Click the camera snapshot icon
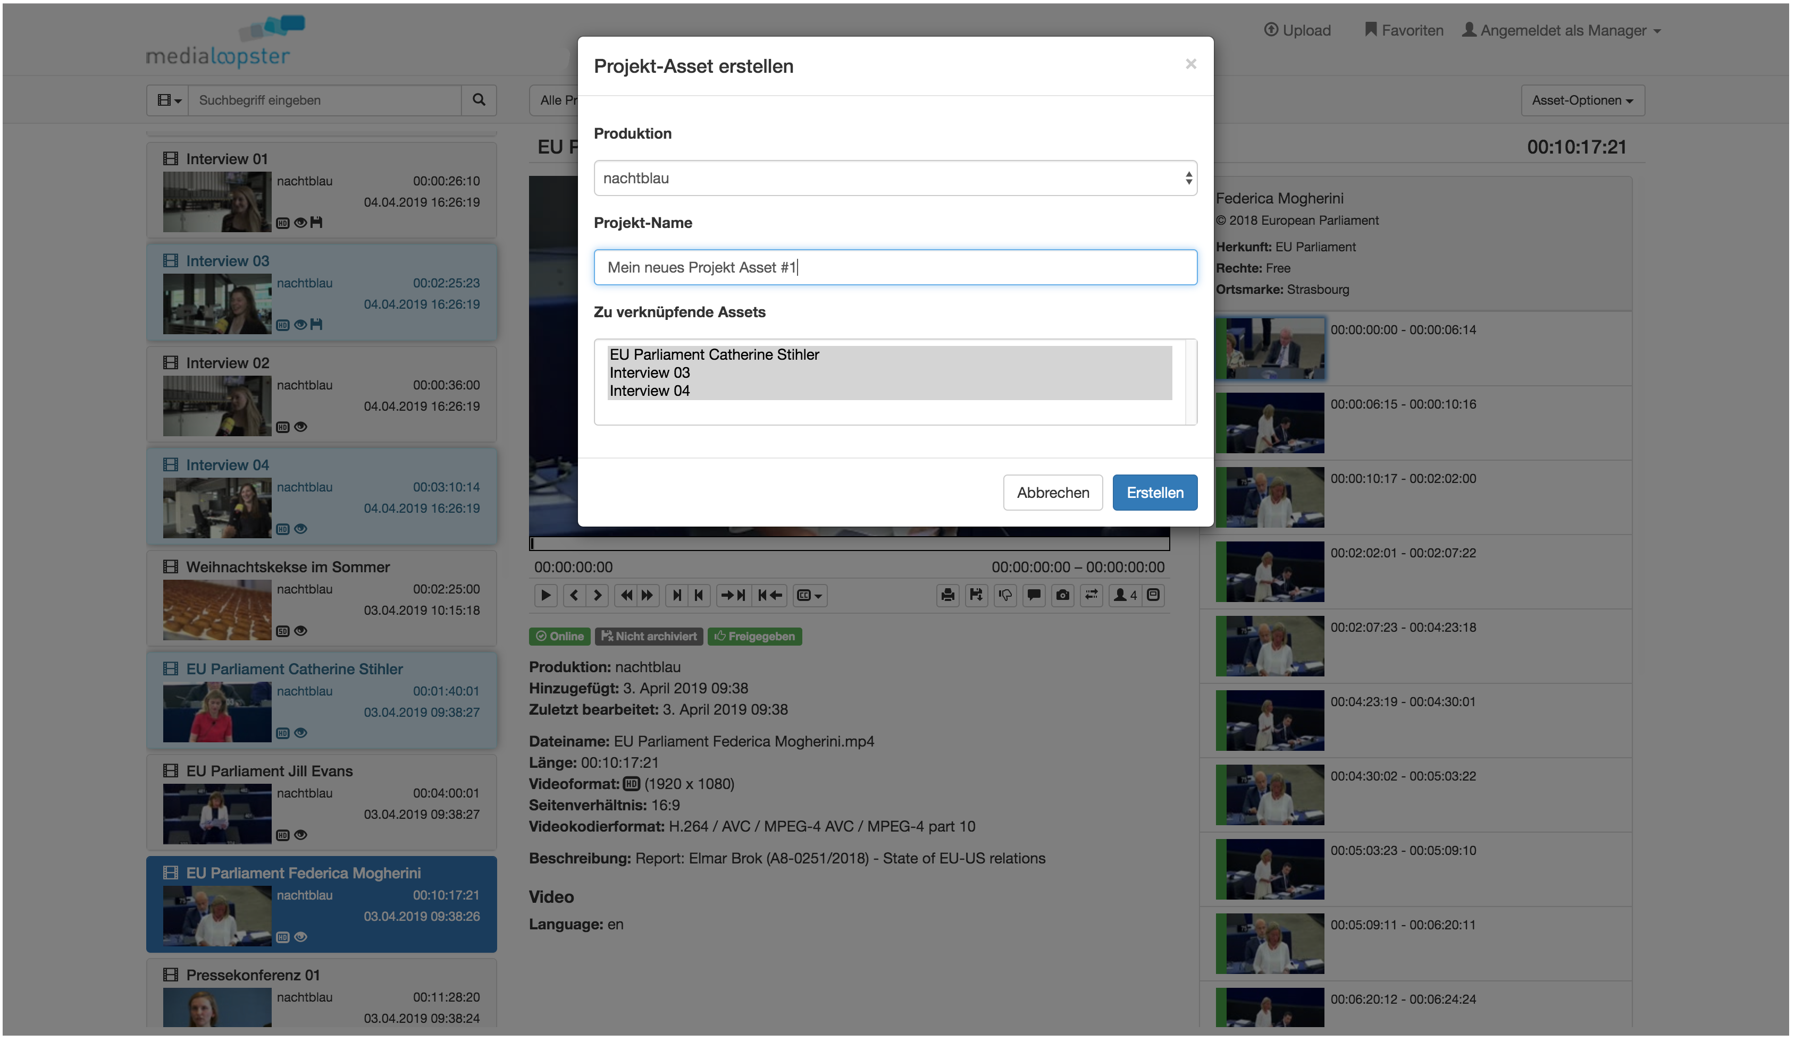Image resolution: width=1795 pixels, height=1042 pixels. [x=1063, y=596]
